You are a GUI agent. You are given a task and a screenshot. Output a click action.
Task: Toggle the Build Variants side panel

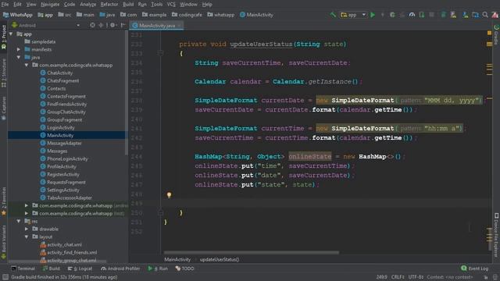[x=4, y=242]
